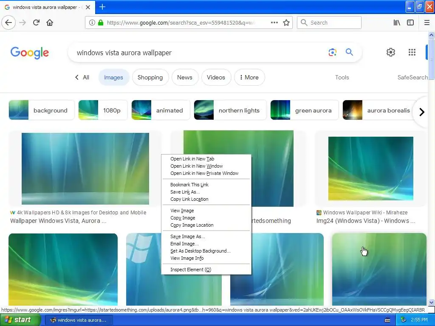
Task: Filter by the 1080p chip
Action: pyautogui.click(x=103, y=110)
